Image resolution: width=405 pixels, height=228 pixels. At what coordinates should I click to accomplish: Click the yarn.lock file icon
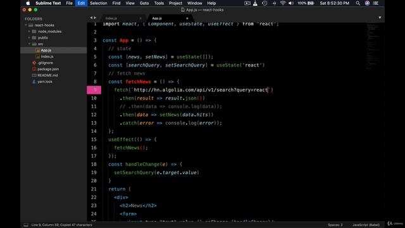tap(34, 82)
